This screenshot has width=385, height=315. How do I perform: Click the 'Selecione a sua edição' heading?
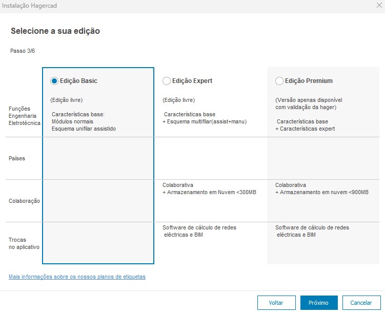pyautogui.click(x=55, y=31)
